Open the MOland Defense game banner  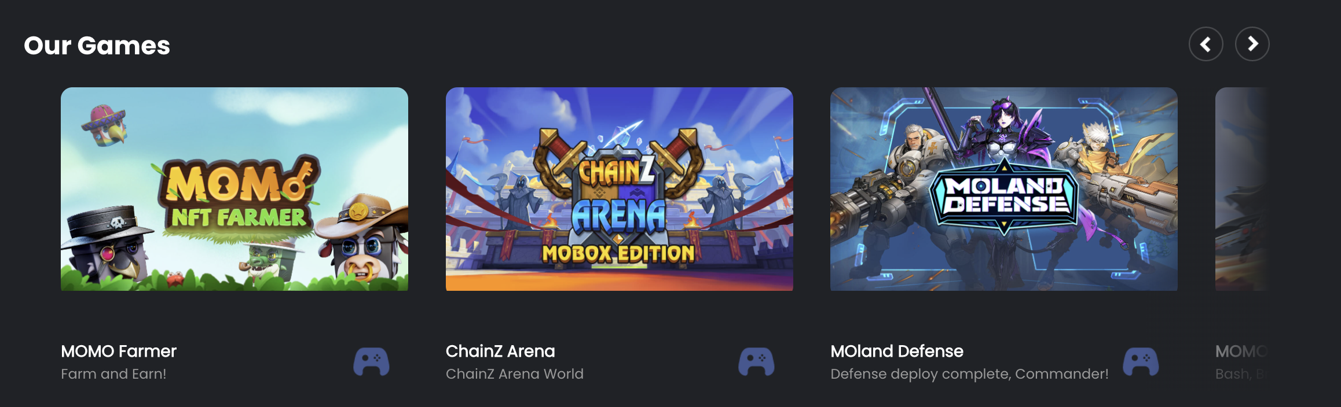point(1004,189)
